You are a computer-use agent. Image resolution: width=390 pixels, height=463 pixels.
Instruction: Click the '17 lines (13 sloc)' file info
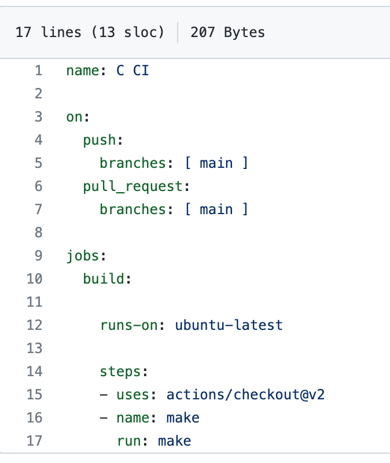coord(90,32)
